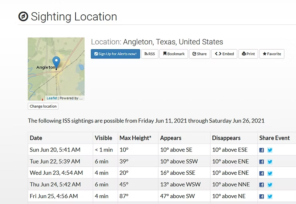
Task: Open the Share options button
Action: click(199, 54)
